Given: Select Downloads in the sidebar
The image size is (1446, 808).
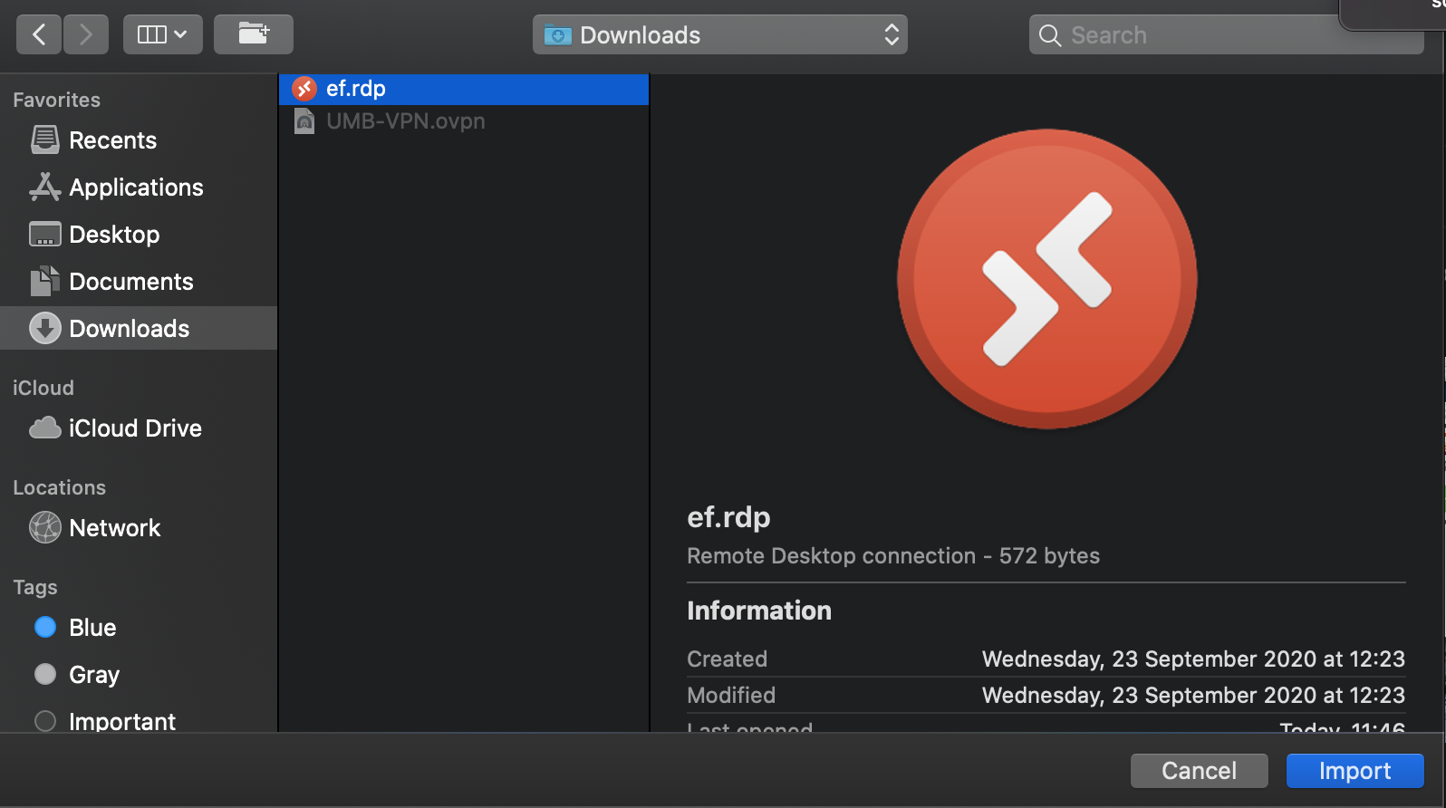Looking at the screenshot, I should pyautogui.click(x=139, y=328).
